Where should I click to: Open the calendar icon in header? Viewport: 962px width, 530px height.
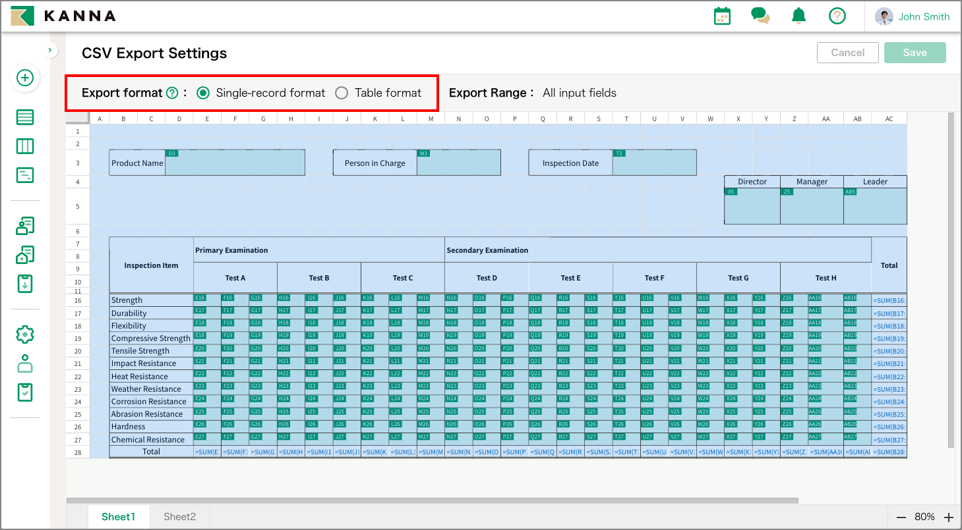point(723,16)
